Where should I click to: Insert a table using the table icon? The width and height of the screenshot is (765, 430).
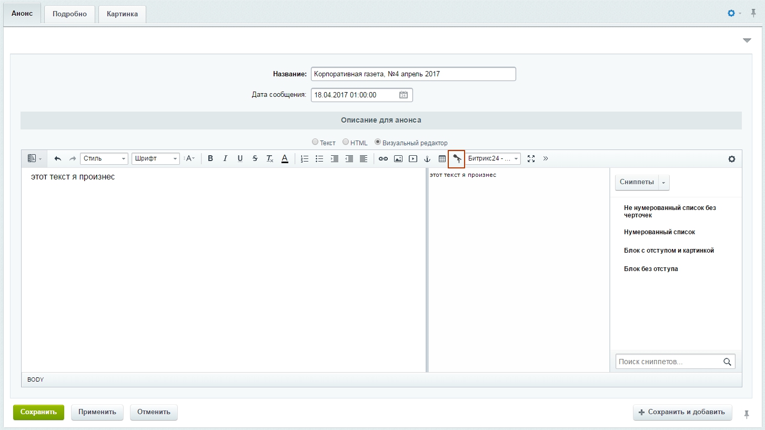(442, 158)
